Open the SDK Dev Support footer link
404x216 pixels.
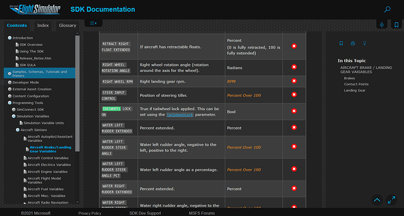[145, 213]
